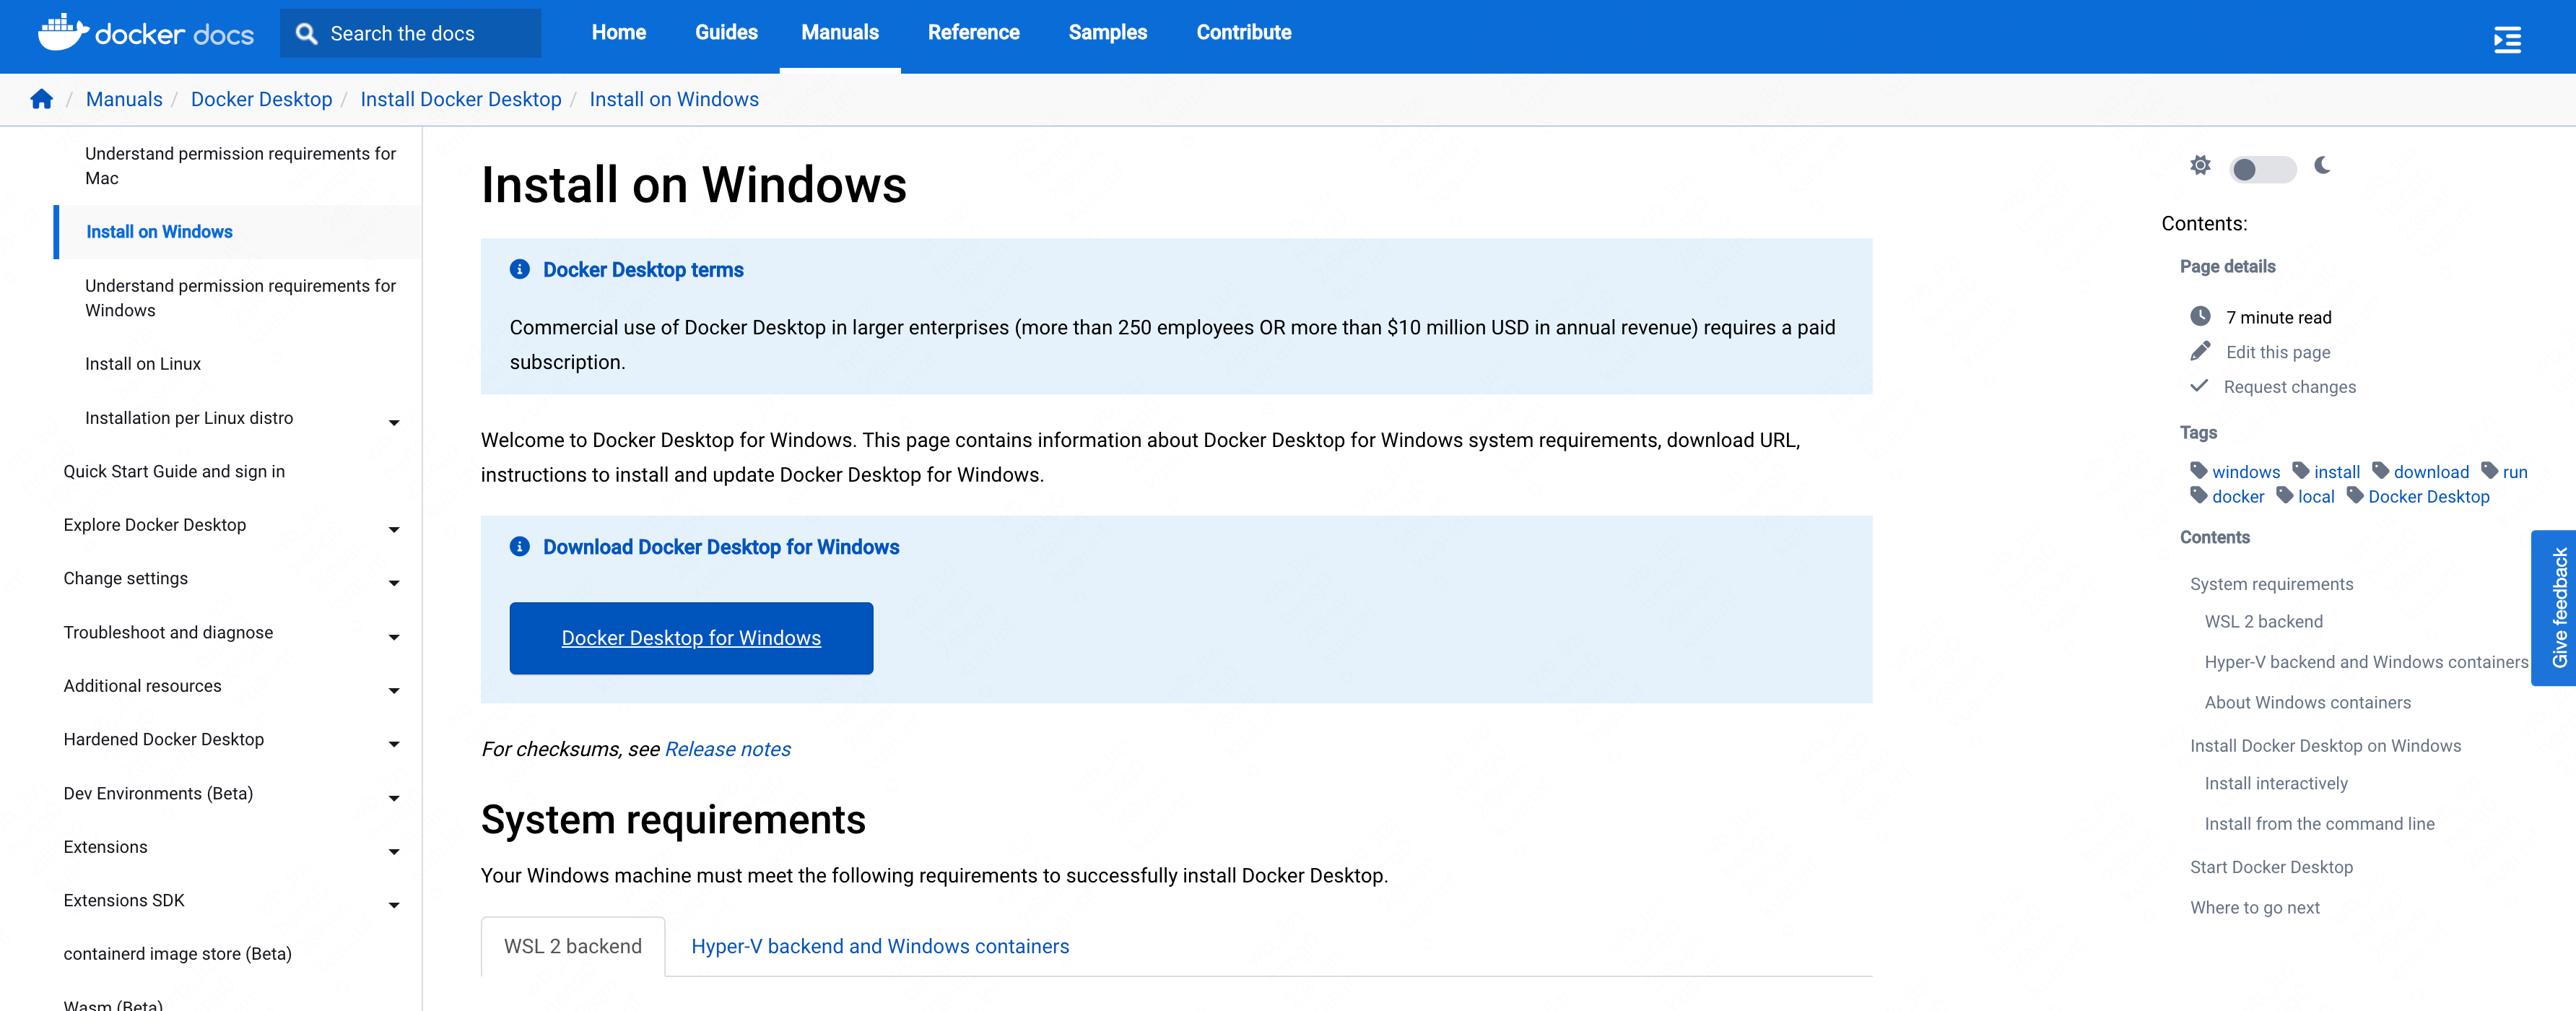The width and height of the screenshot is (2576, 1011).
Task: Expand the Extensions SDK section
Action: 394,905
